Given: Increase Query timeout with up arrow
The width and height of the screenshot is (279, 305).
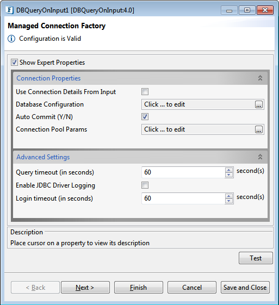Looking at the screenshot, I should 229,170.
